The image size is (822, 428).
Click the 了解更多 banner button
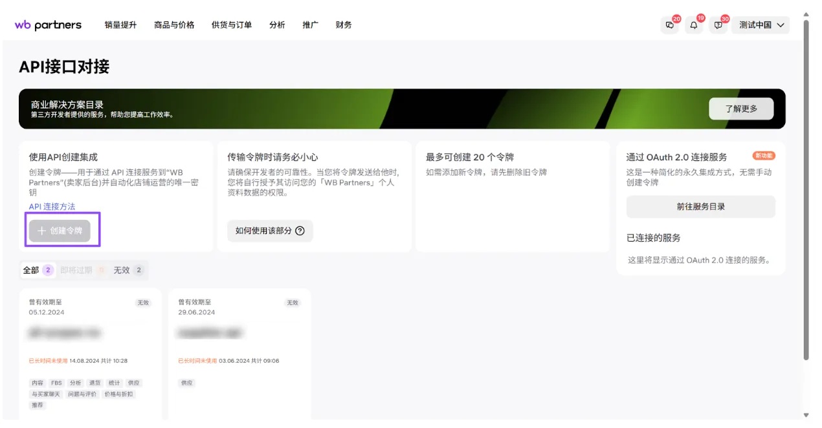(740, 109)
